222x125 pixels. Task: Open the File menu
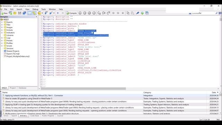[6, 9]
